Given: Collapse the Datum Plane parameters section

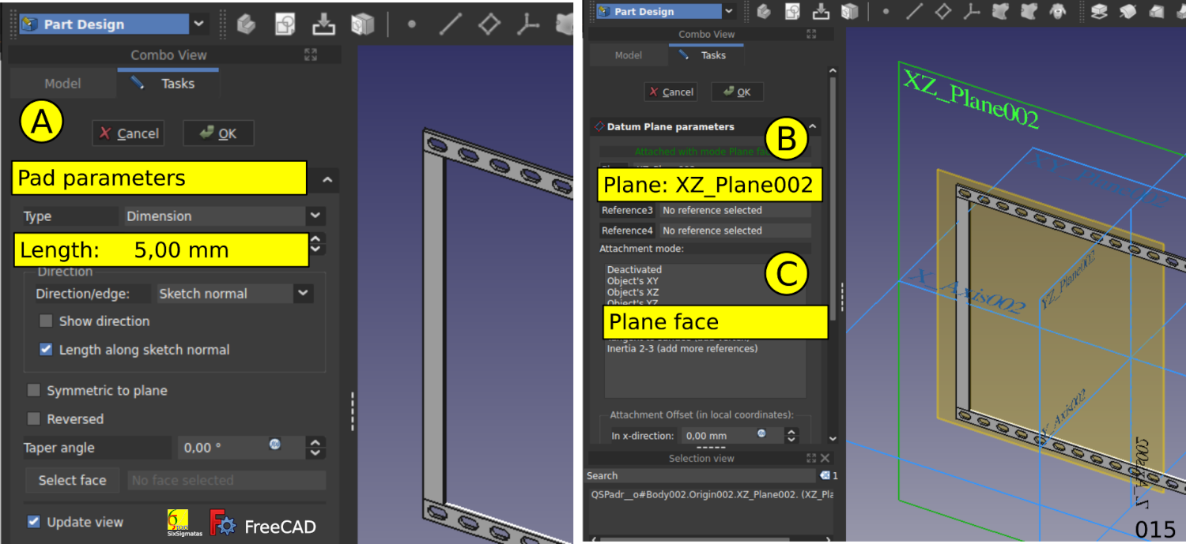Looking at the screenshot, I should (x=812, y=126).
